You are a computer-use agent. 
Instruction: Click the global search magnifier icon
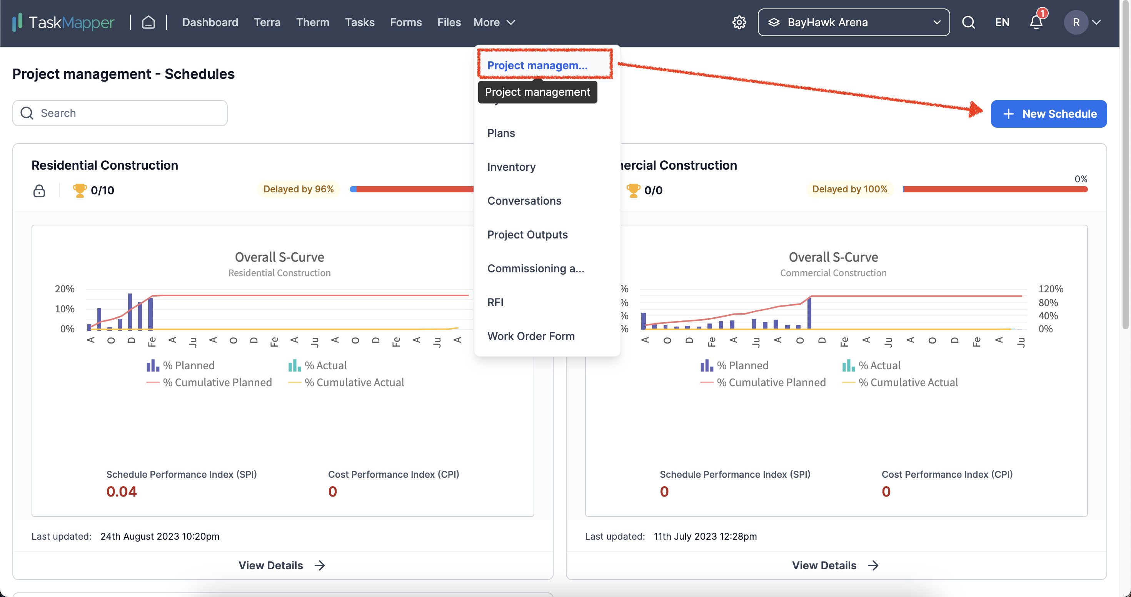pos(968,22)
